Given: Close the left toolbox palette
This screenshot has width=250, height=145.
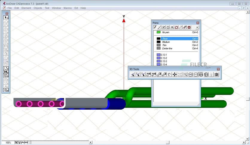Looking at the screenshot, I should (7, 13).
